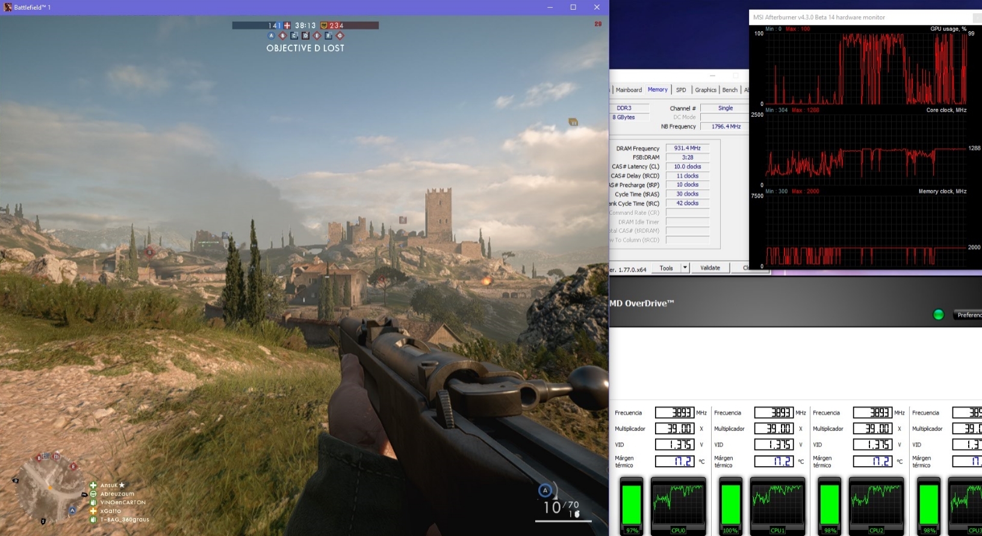Click the DRAM Frequency 931.4 MHz field

688,148
